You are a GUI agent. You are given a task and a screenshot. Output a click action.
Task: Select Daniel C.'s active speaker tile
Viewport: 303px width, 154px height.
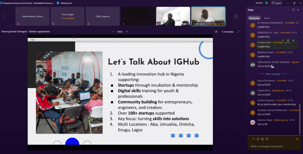click(x=208, y=16)
